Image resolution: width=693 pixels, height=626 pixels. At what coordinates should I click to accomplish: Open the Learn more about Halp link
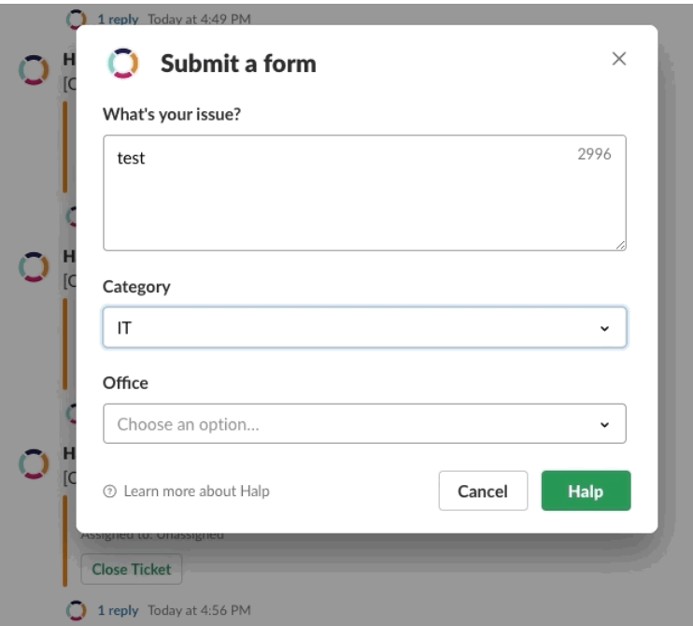(x=196, y=491)
